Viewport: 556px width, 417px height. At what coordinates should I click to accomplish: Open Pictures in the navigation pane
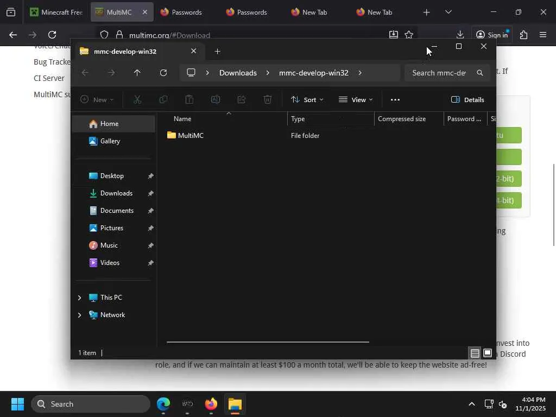(113, 228)
